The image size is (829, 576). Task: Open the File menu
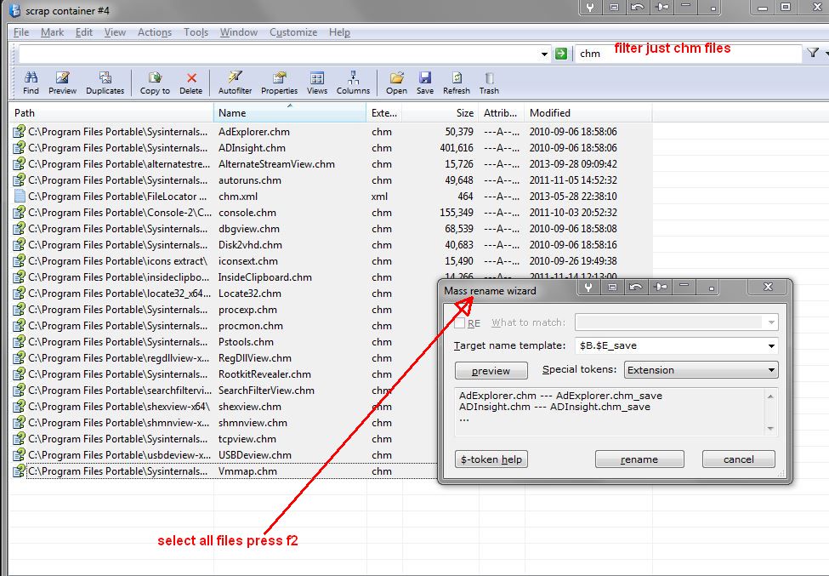pyautogui.click(x=21, y=32)
